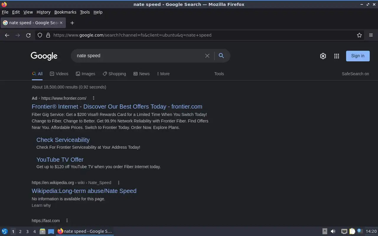Switch to workspace 3

tap(27, 232)
